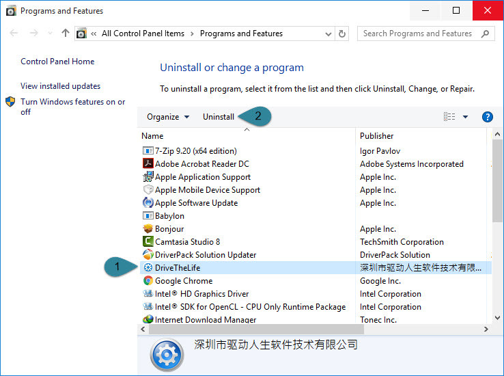Select the Camtasia Studio 8 name
Image resolution: width=504 pixels, height=376 pixels.
click(x=187, y=241)
